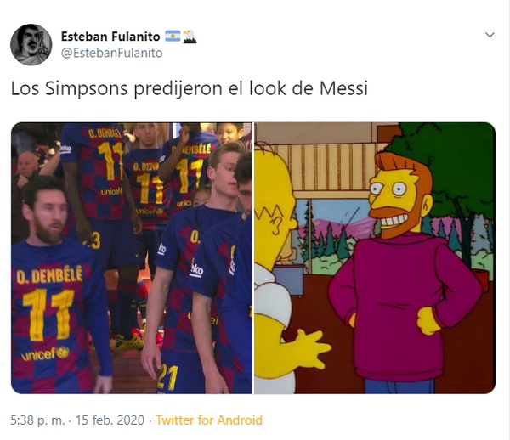Click the unicef logo on front jersey

point(45,354)
